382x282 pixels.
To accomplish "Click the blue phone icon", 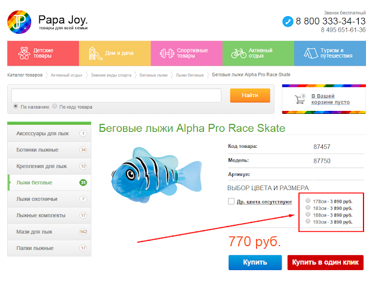I will point(288,21).
